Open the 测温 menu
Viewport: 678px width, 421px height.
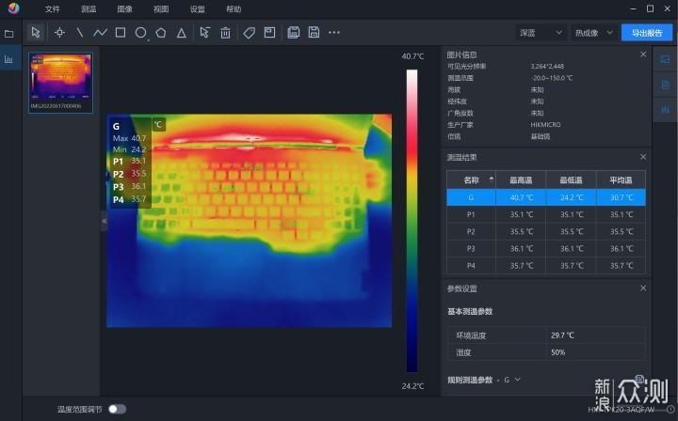89,9
